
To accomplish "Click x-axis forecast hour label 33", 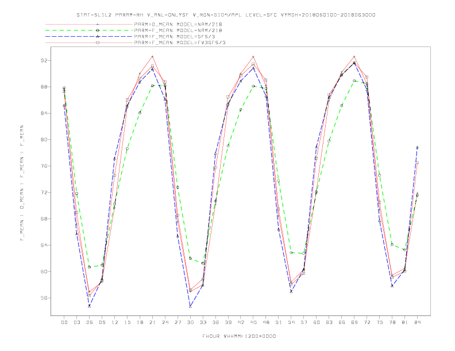I will pyautogui.click(x=203, y=322).
